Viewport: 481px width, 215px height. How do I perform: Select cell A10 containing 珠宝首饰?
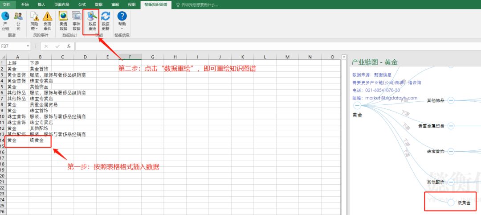(17, 117)
